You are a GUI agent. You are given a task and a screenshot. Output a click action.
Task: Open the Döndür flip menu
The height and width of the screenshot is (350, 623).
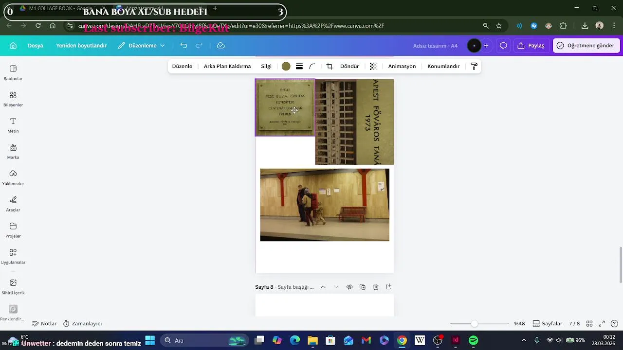(349, 66)
